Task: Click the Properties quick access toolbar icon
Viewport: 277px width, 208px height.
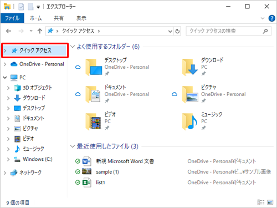Action: (x=21, y=7)
